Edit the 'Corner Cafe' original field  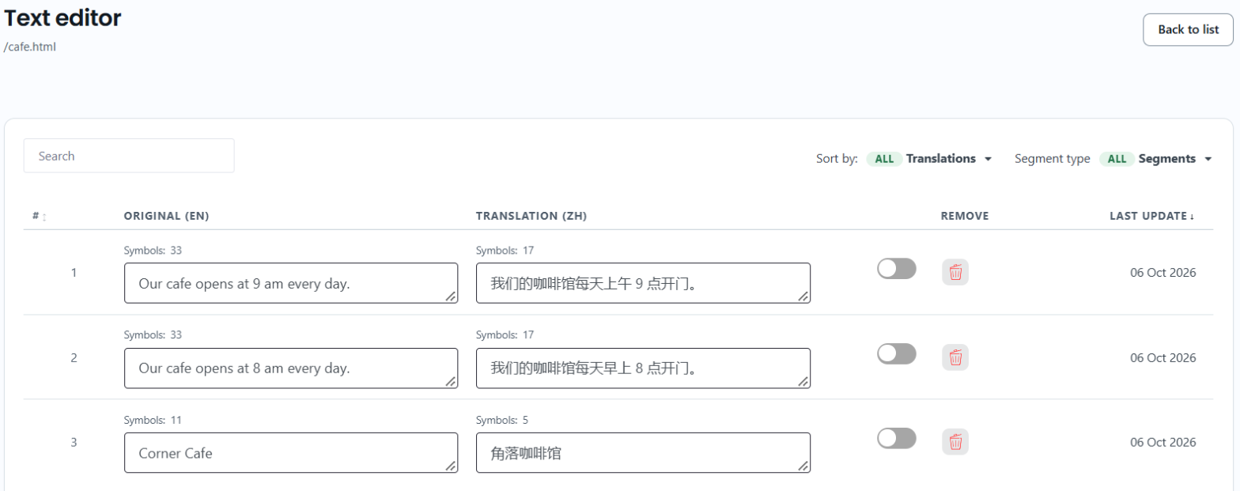click(291, 453)
